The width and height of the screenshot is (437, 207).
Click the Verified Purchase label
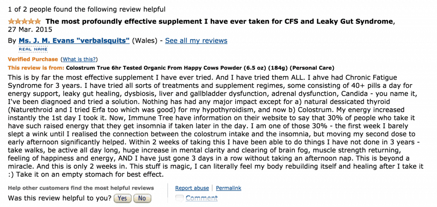coord(32,59)
